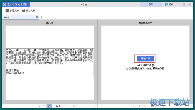
Task: Fit preview pane to height icon
Action: 140,106
